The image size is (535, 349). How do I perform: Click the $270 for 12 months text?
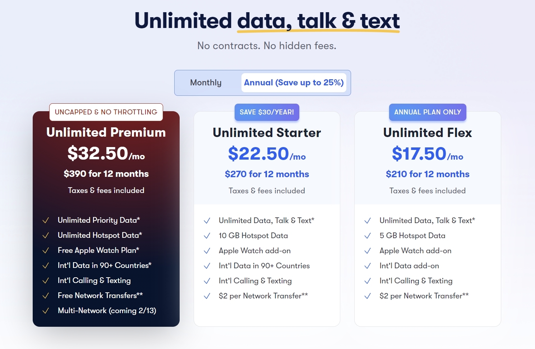pyautogui.click(x=267, y=174)
